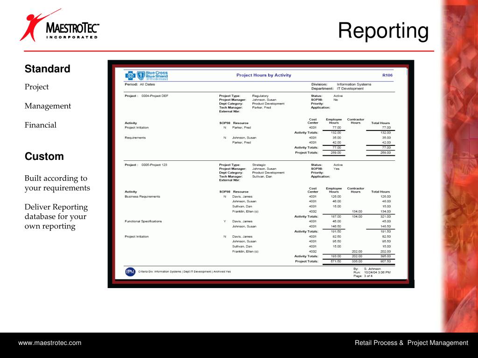This screenshot has height=358, width=478.
Task: Click activity total hours '395.00'
Action: click(386, 256)
